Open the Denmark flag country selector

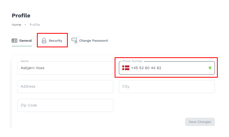pos(126,68)
